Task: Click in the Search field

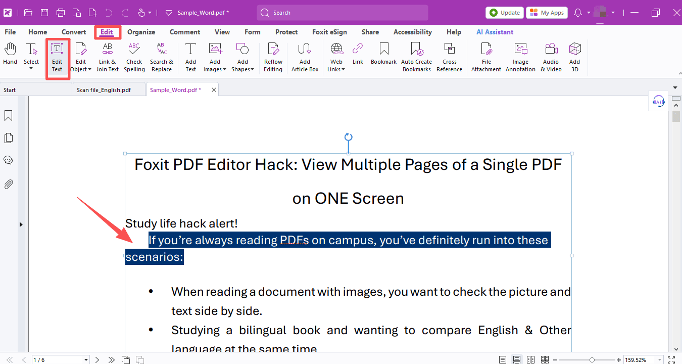Action: coord(343,13)
